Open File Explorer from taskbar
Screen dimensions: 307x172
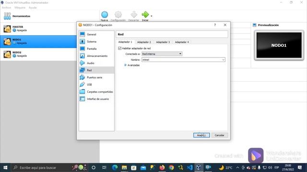tap(124, 168)
